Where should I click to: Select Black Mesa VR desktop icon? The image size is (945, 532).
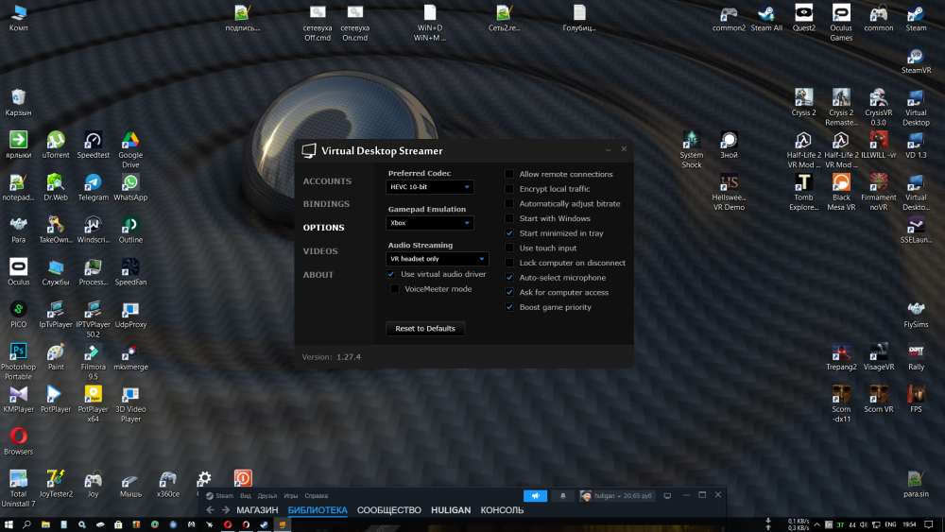point(841,192)
